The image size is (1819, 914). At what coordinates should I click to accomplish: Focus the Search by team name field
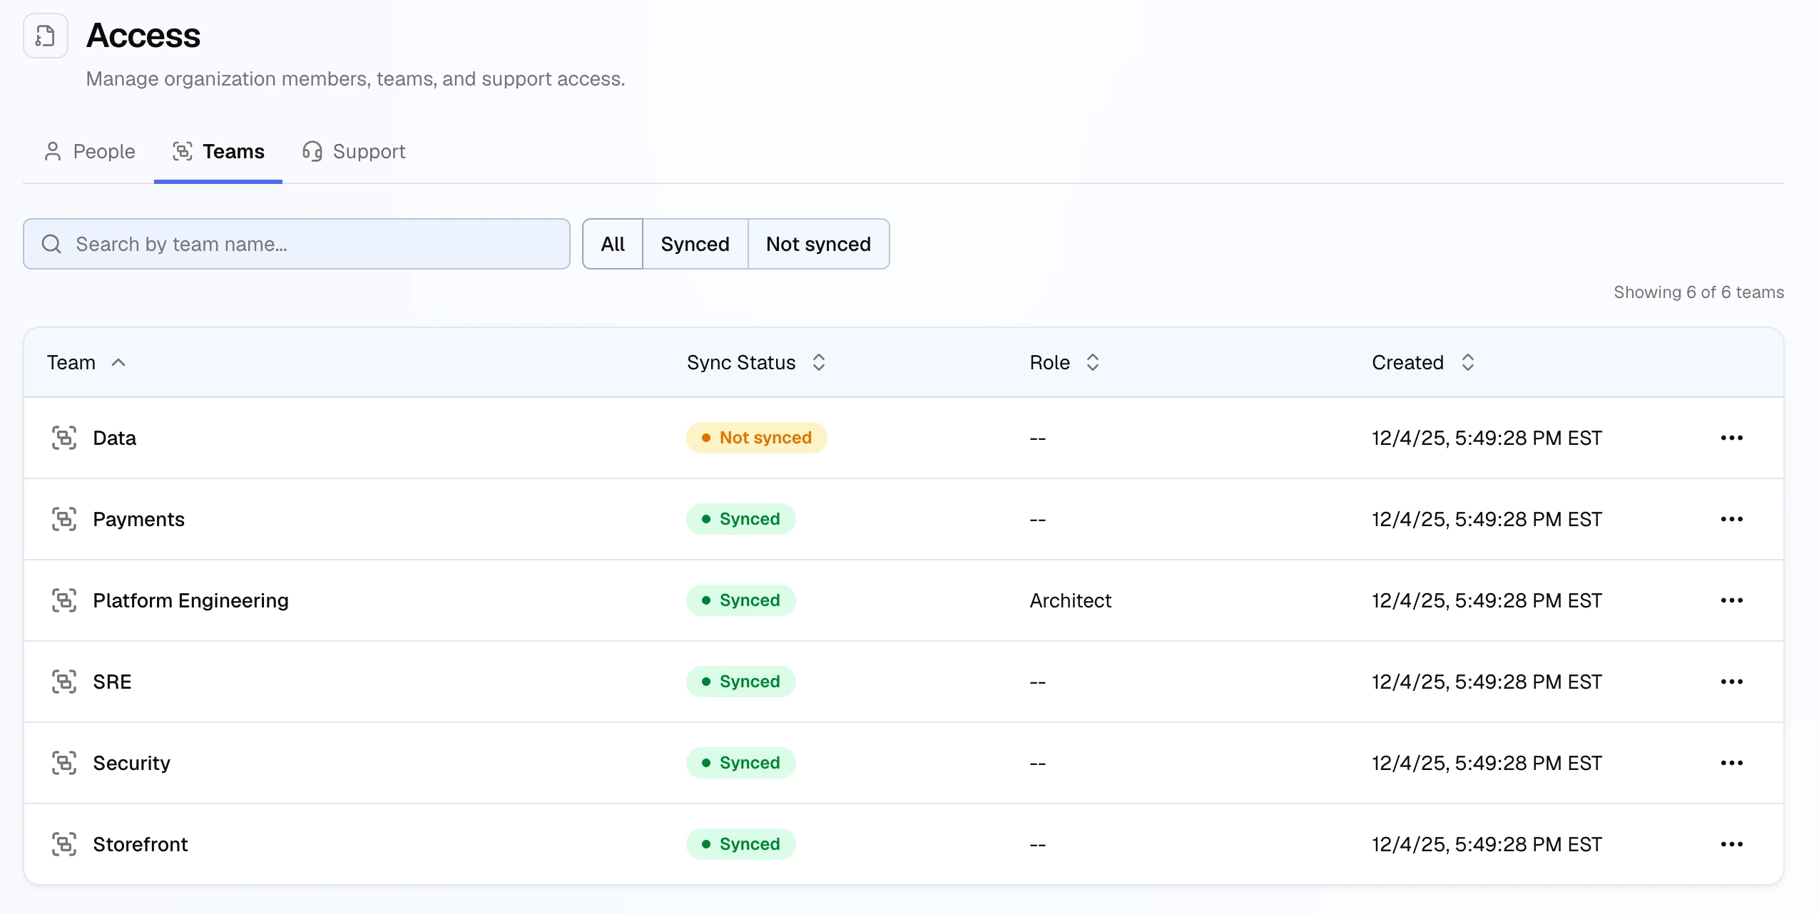(297, 244)
